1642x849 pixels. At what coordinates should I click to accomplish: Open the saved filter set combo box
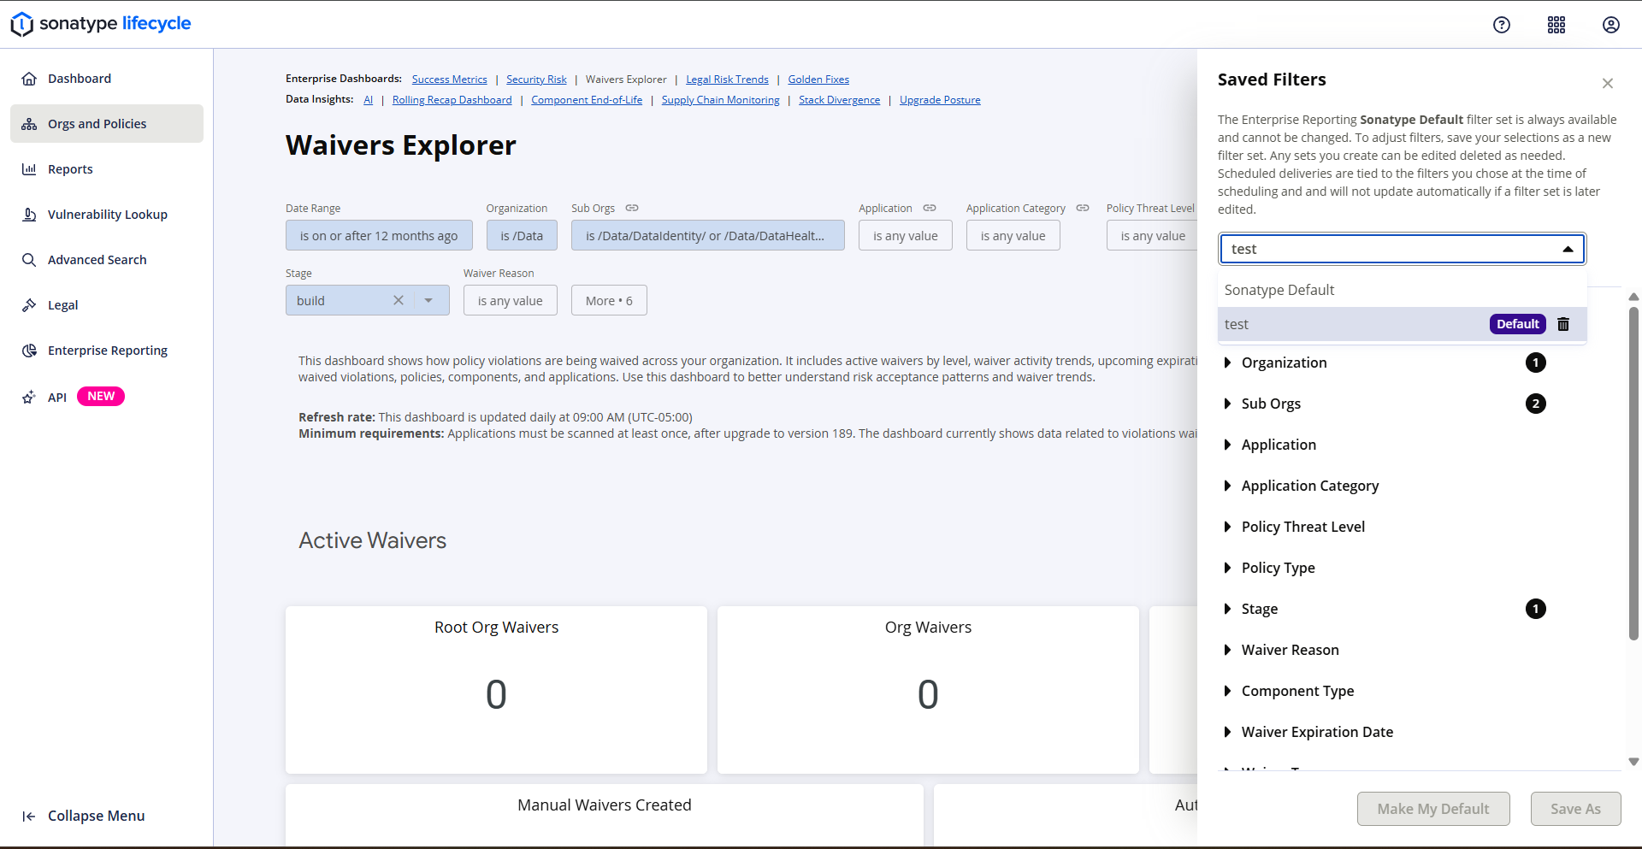1403,249
